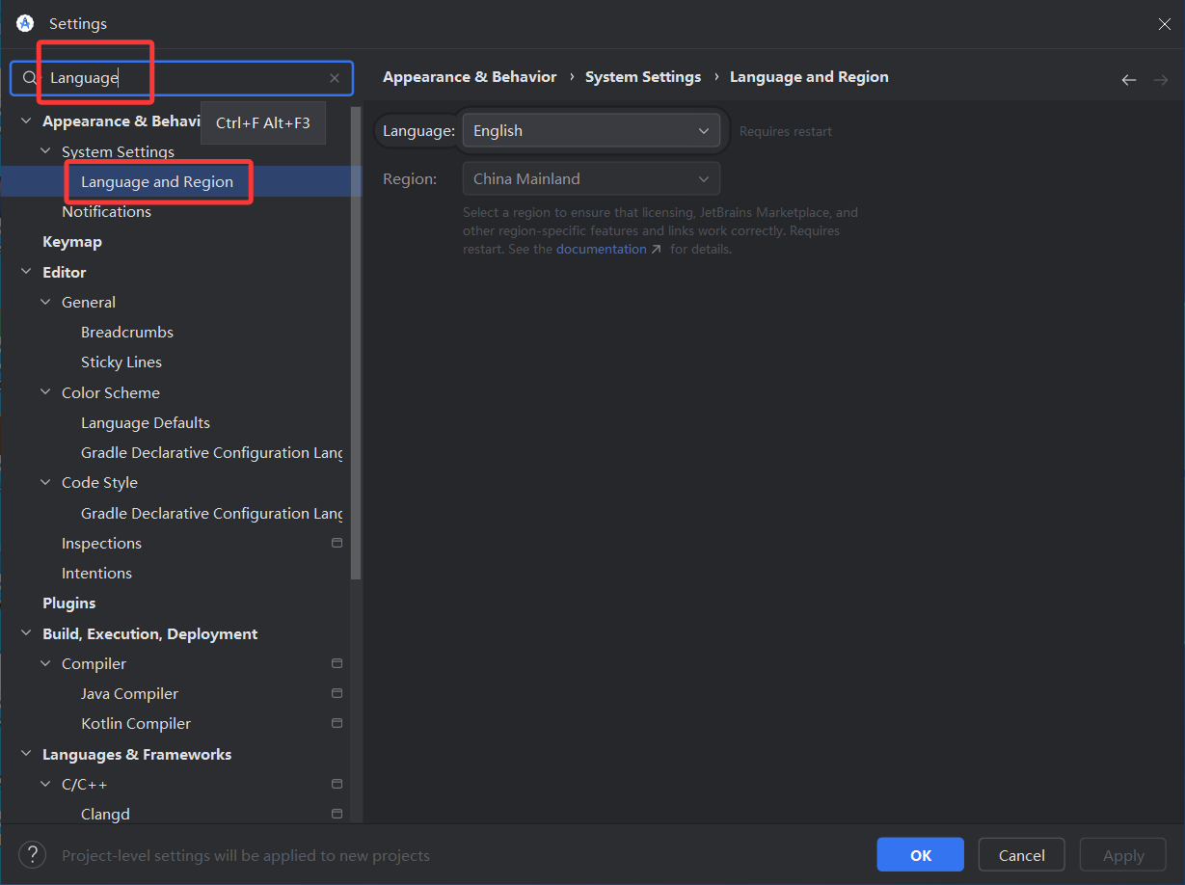Clear the search field with the X icon
Screen dimensions: 1185x885
(335, 78)
